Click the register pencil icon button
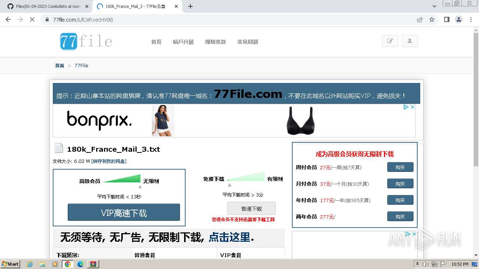The image size is (479, 269). coord(390,41)
